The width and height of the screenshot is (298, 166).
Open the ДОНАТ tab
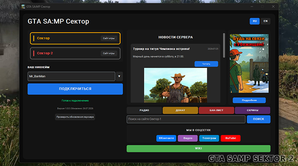coord(180,110)
